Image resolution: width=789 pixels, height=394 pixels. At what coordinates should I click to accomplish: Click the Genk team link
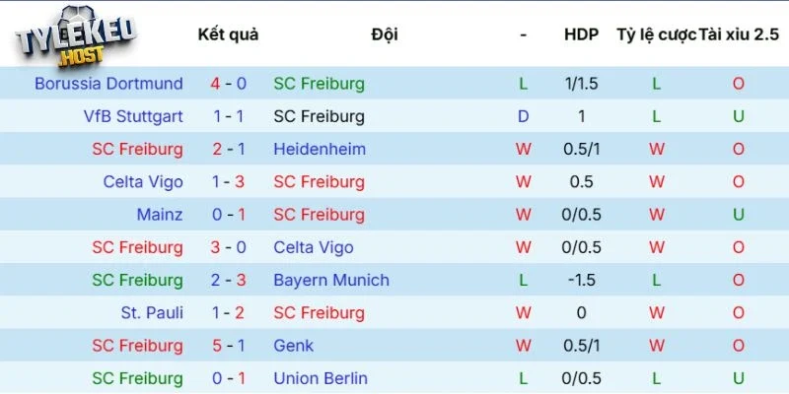[x=293, y=346]
